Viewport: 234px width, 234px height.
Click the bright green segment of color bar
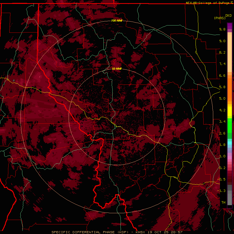230,125
